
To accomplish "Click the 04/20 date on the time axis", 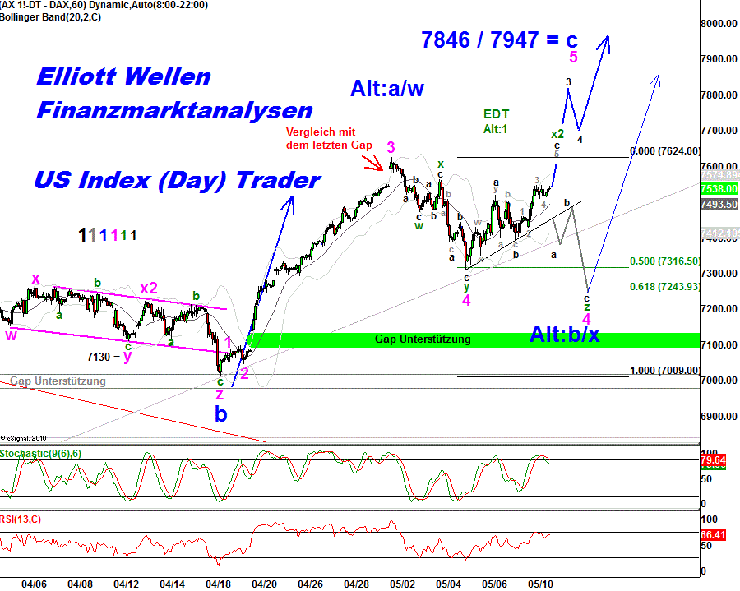I will point(264,584).
